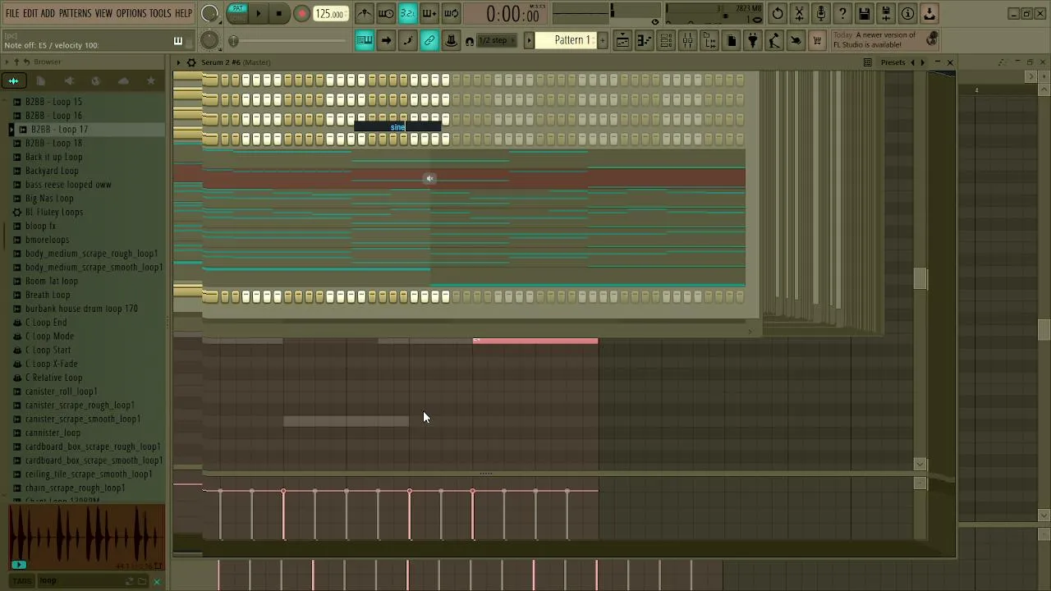Image resolution: width=1051 pixels, height=591 pixels.
Task: Select the browser all-sounds waveform tab
Action: tap(13, 80)
